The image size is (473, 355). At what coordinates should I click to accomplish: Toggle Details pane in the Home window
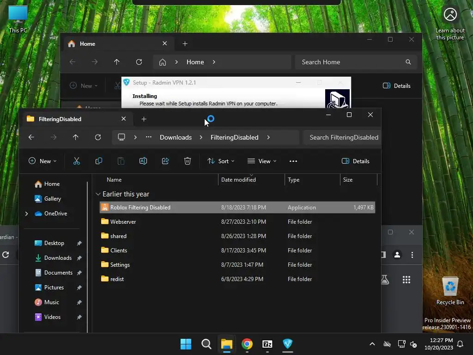tap(396, 86)
